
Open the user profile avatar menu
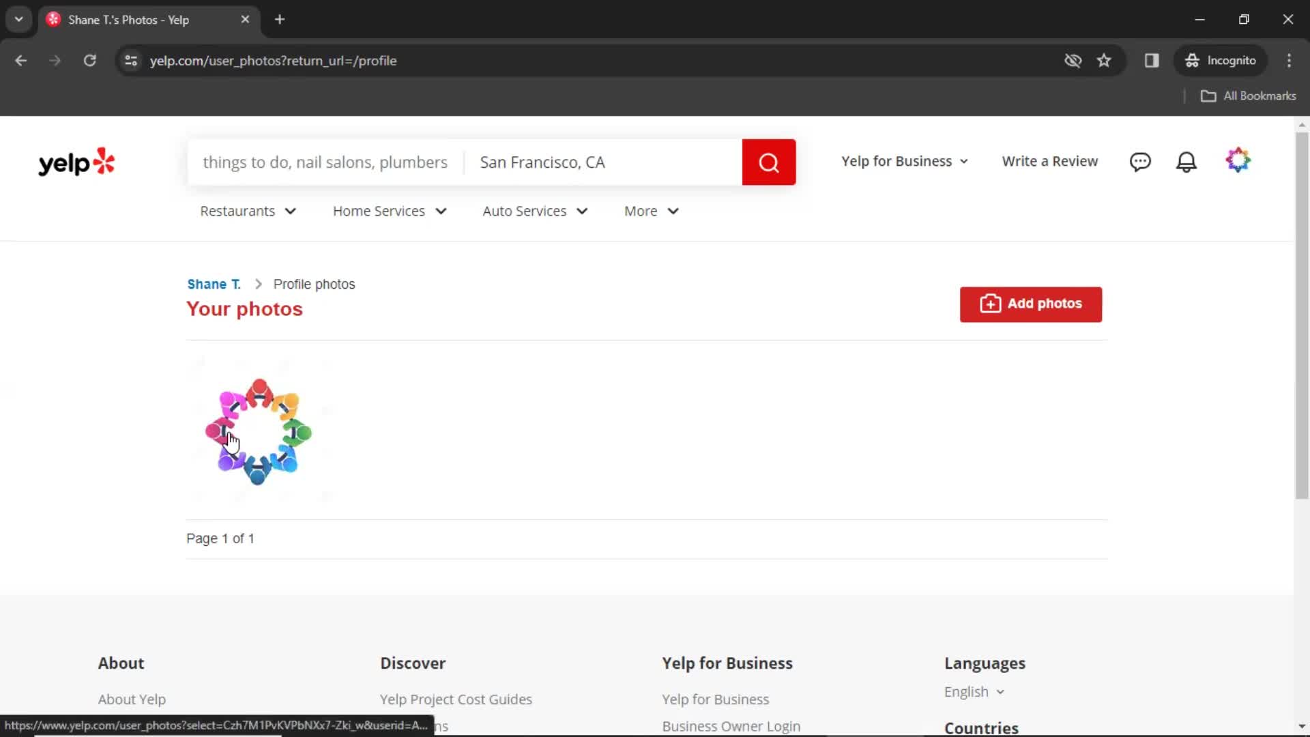[x=1238, y=161]
